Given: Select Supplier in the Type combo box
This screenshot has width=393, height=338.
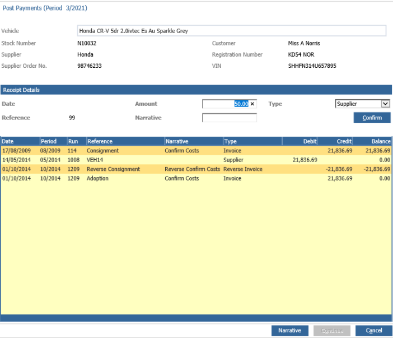Looking at the screenshot, I should [362, 104].
